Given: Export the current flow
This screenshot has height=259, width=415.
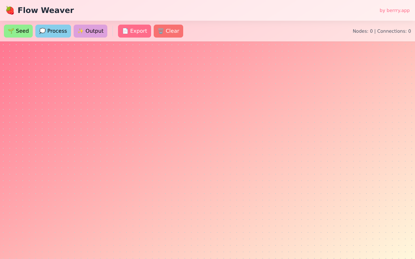Looking at the screenshot, I should pos(135,31).
